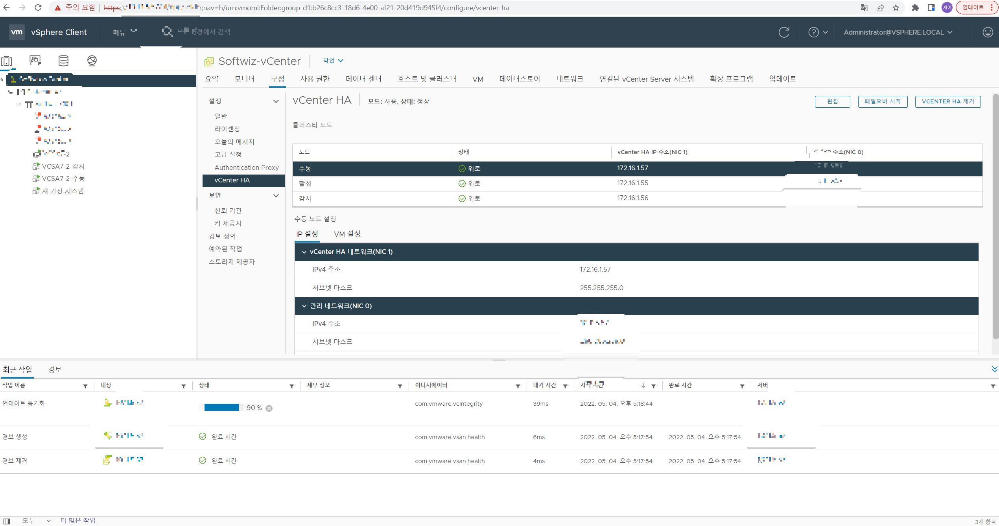Screen dimensions: 999x526
Task: Select 키 제공자 under security
Action: 228,223
